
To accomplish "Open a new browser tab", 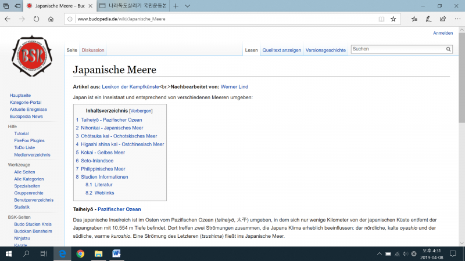I will tap(176, 6).
